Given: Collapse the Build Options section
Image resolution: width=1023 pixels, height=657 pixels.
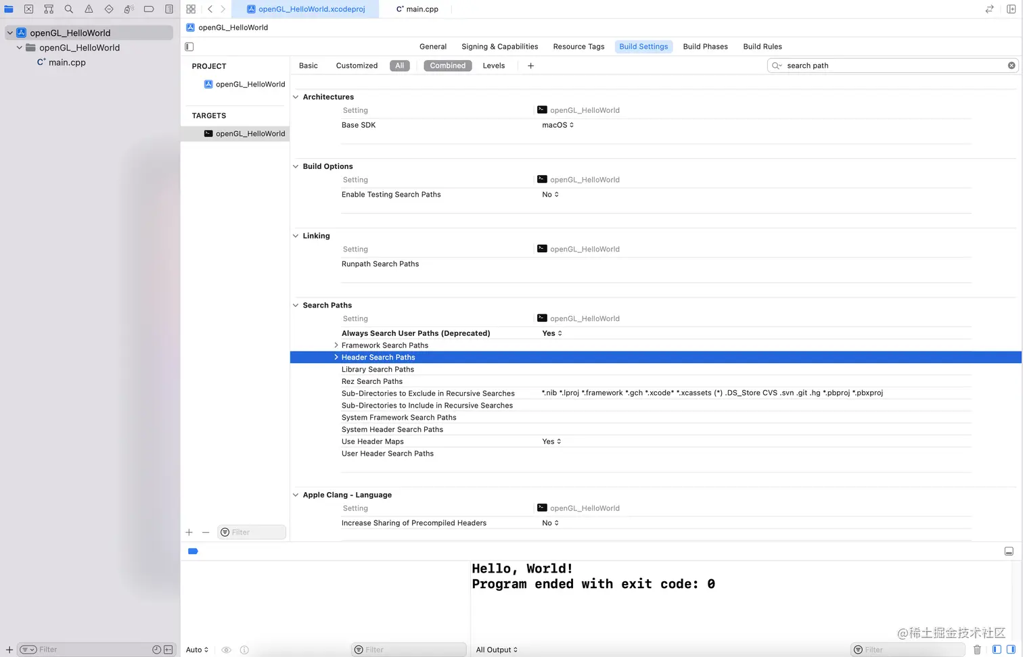Looking at the screenshot, I should tap(296, 166).
